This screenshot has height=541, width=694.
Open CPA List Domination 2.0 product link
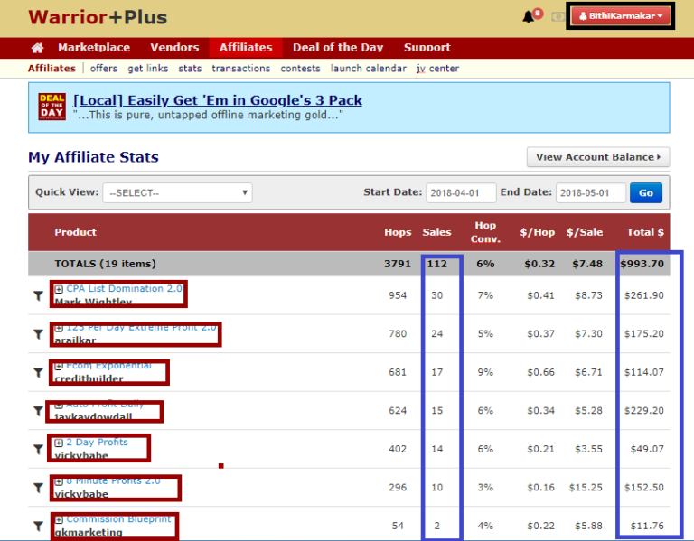[x=124, y=289]
